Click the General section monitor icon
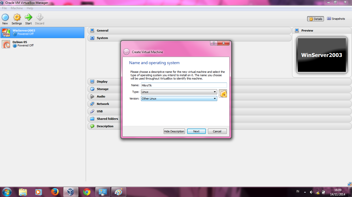The image size is (352, 197). click(92, 31)
